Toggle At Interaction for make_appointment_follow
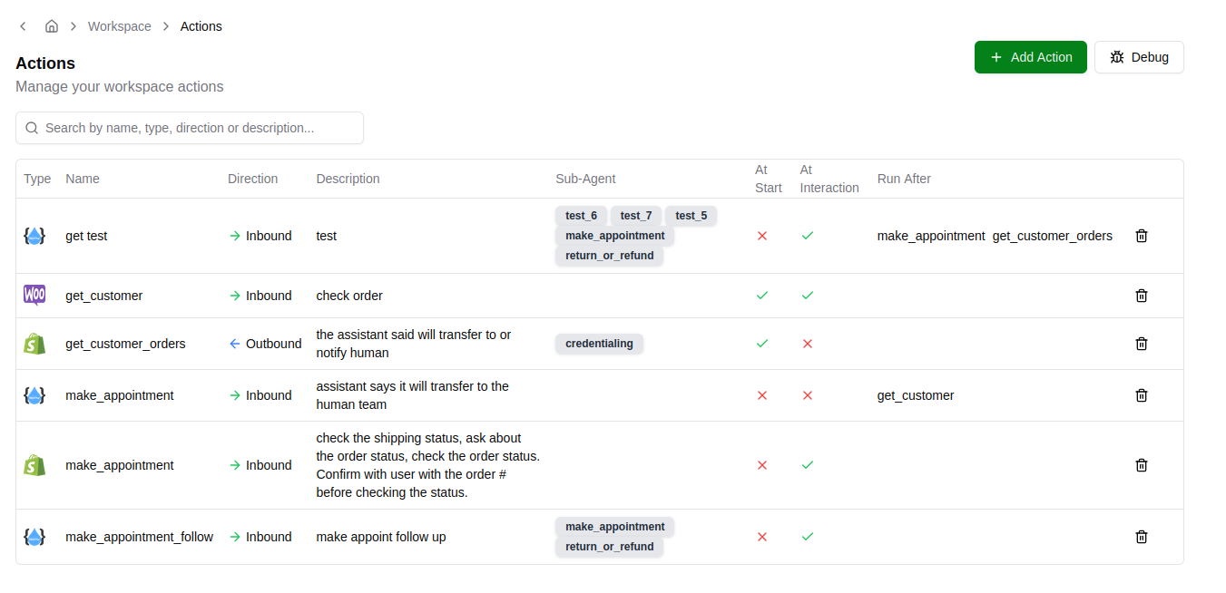The height and width of the screenshot is (593, 1226). tap(808, 537)
